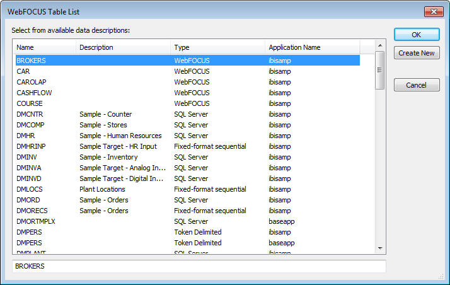Click the Plant Locations description
Screen dimensions: 450x285
click(x=102, y=189)
